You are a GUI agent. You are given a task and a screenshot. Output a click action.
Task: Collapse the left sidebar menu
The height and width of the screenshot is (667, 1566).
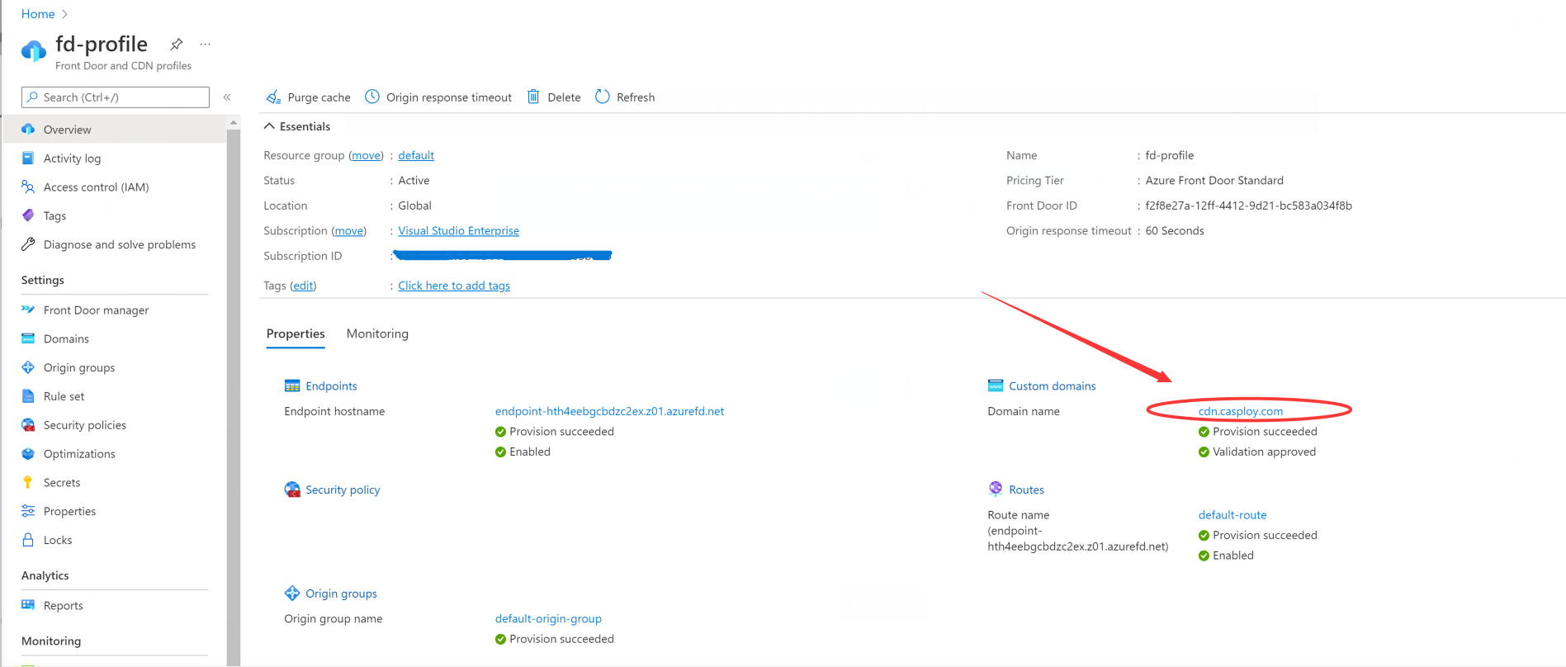(x=227, y=97)
